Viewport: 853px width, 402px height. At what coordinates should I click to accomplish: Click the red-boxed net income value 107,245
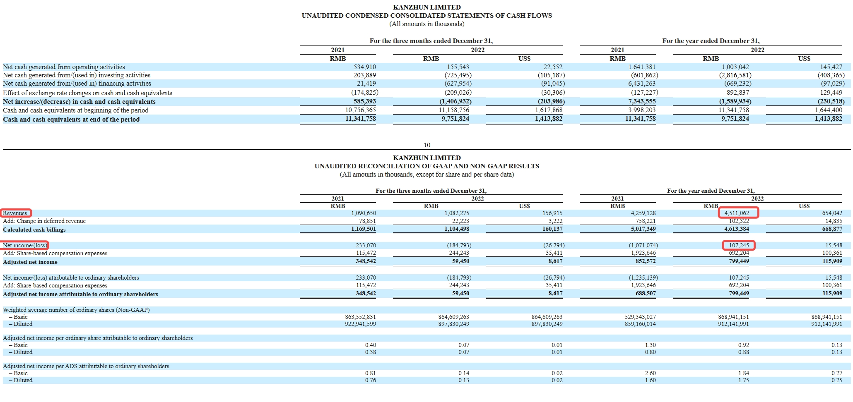click(x=739, y=245)
